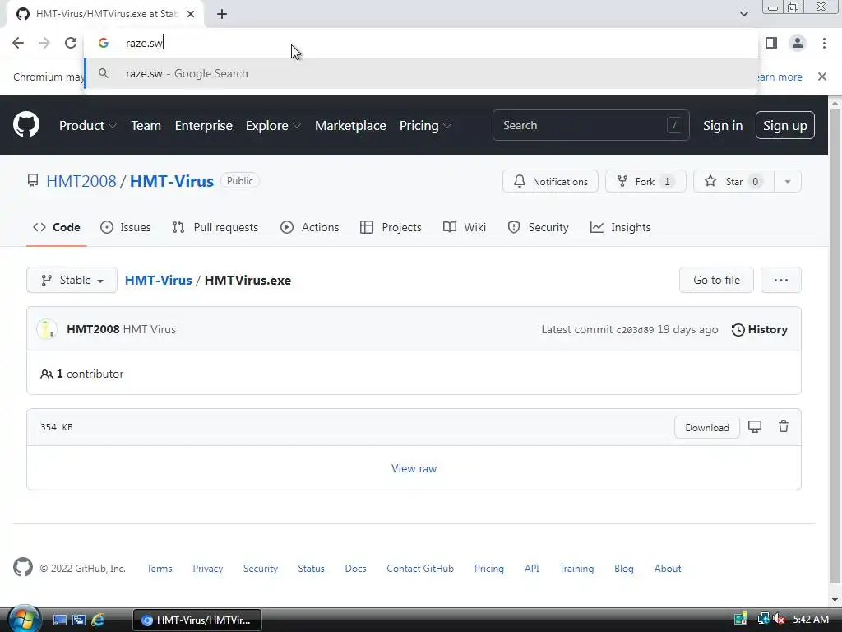Open commit History link

(759, 329)
